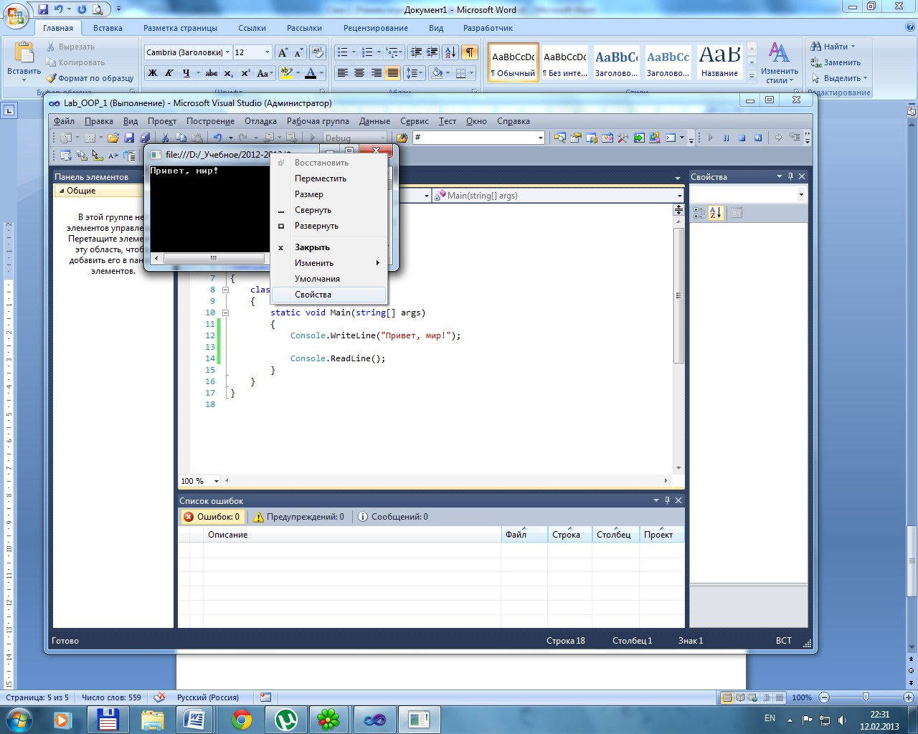Open font size 12 dropdown

pyautogui.click(x=267, y=52)
